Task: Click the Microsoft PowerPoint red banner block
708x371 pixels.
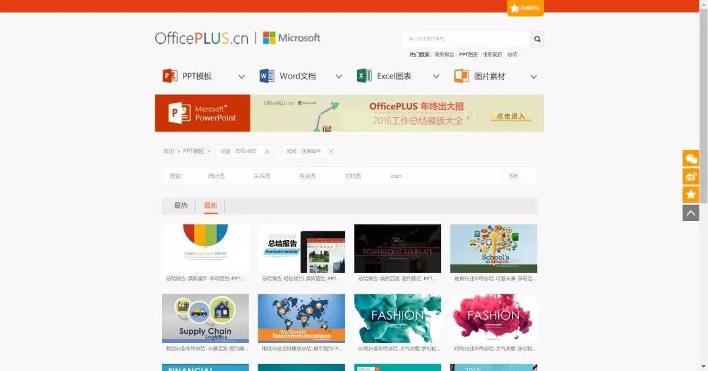Action: tap(203, 113)
